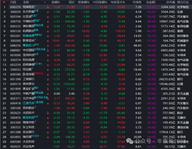This screenshot has height=149, width=192.
Task: Click market cap 24235.63亿
Action: click(167, 79)
